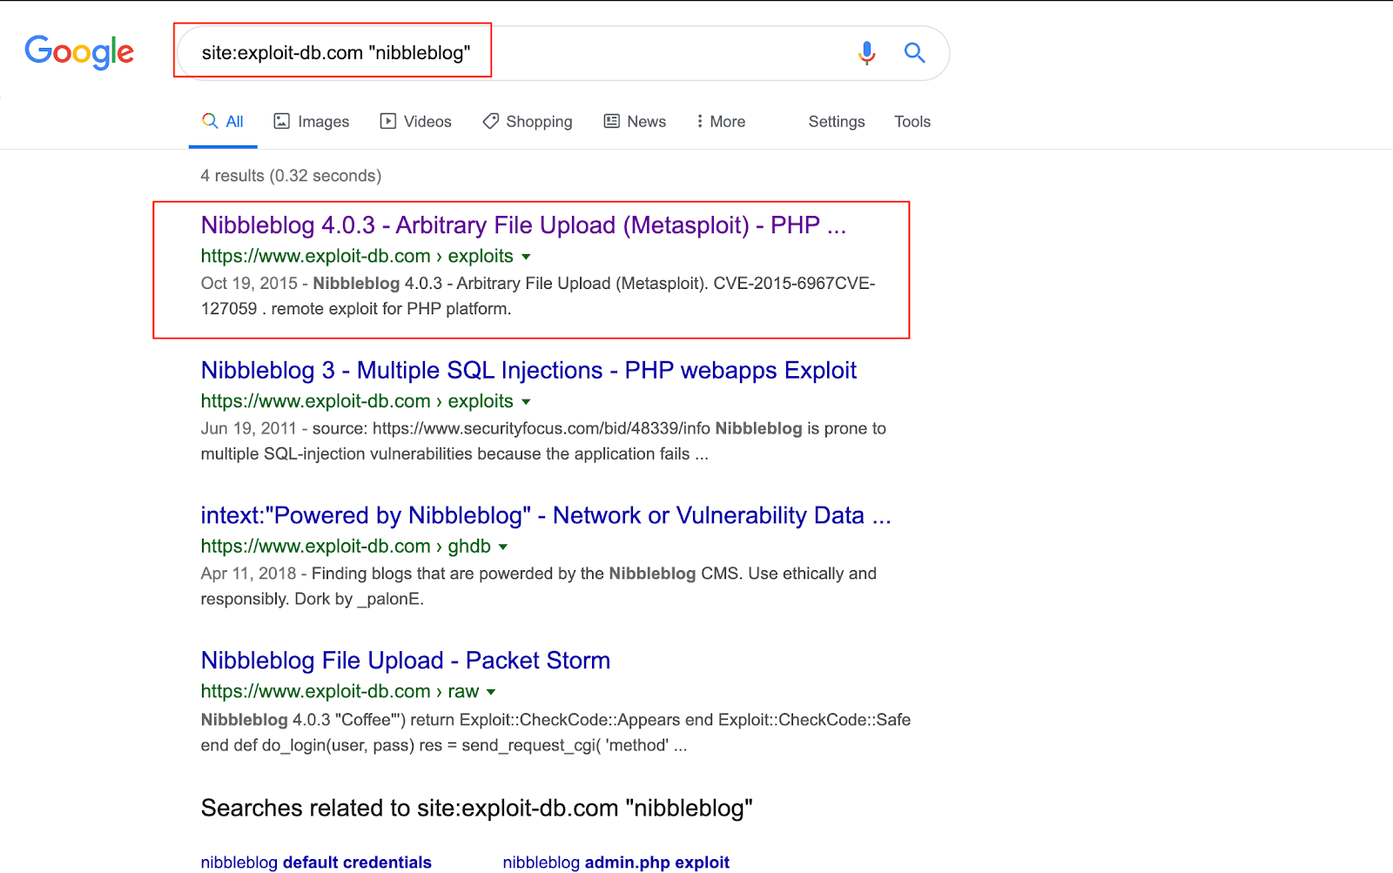Click the Shopping tab tag icon

click(x=491, y=121)
